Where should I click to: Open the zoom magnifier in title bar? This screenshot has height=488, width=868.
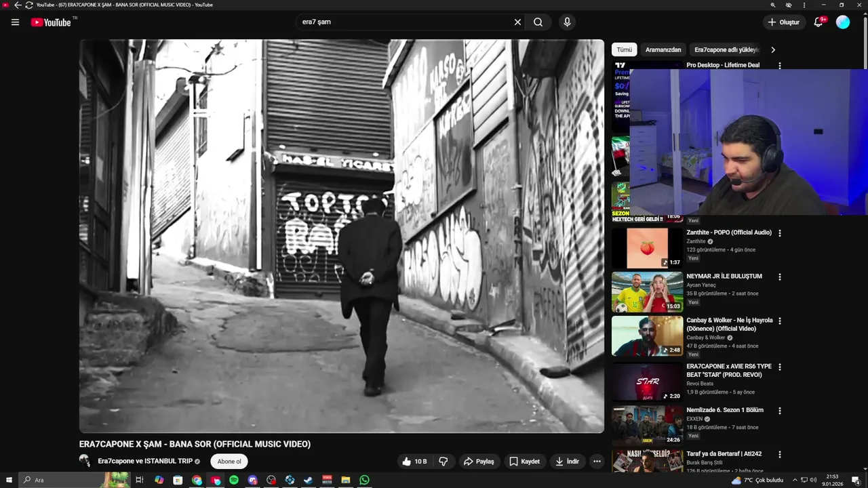click(772, 5)
